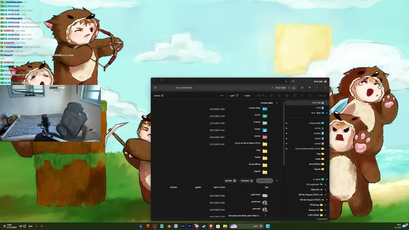The width and height of the screenshot is (409, 230).
Task: Open the Notepad icon on taskbar
Action: point(162,226)
